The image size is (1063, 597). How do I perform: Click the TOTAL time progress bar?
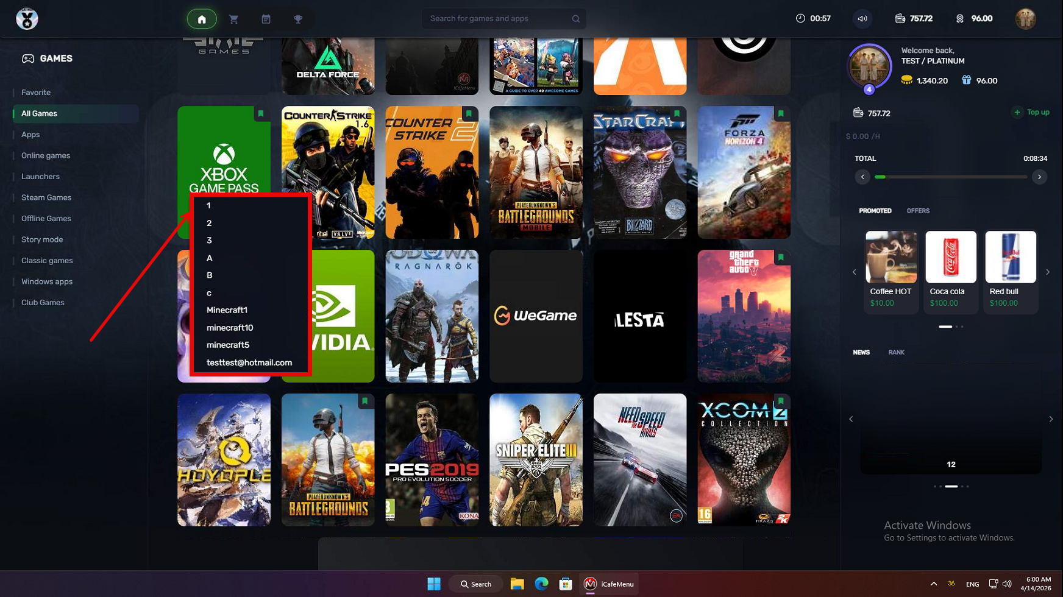pyautogui.click(x=950, y=177)
